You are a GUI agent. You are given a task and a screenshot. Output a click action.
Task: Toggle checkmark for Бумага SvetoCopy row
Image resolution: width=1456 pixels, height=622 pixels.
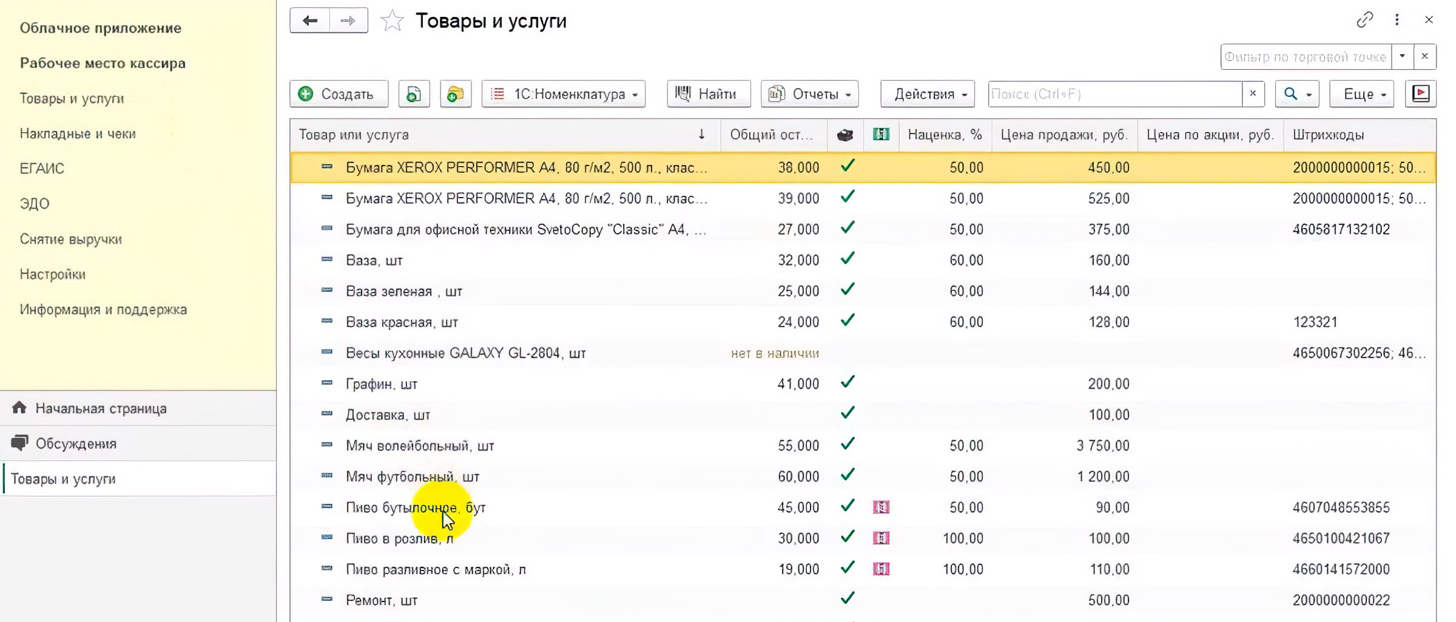[x=848, y=227]
